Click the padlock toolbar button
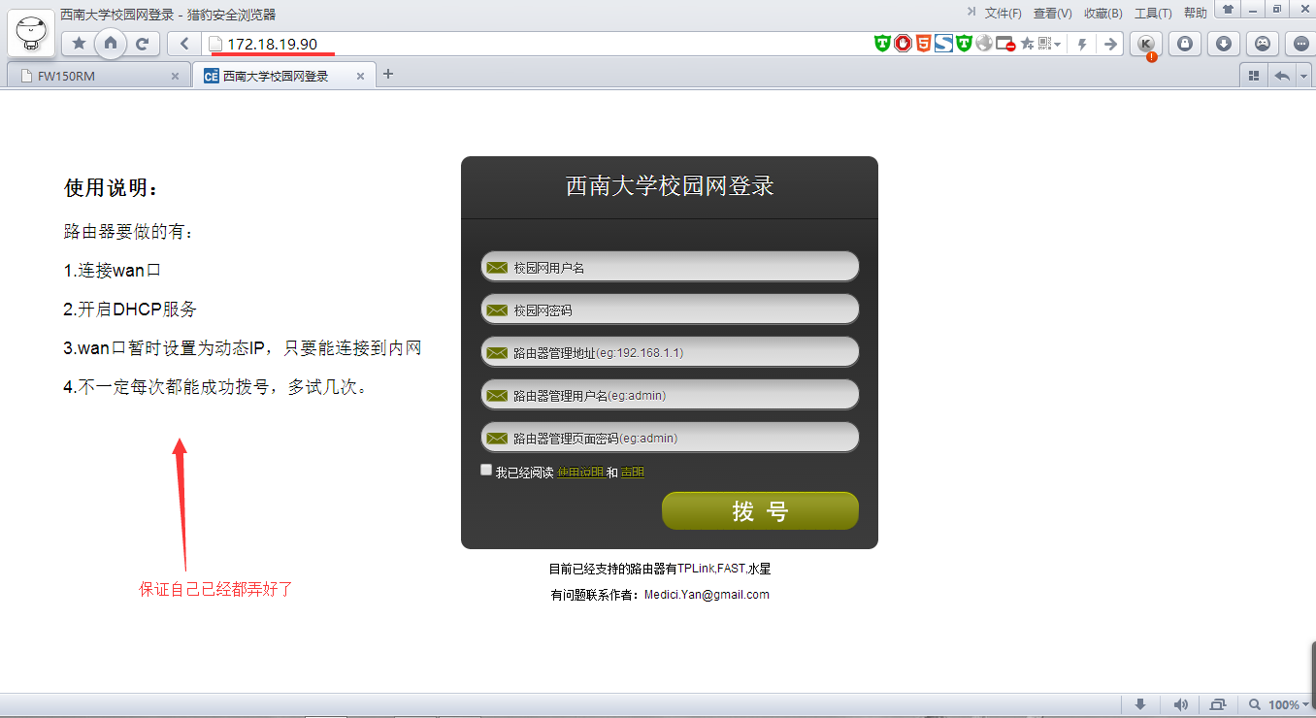Viewport: 1316px width, 718px height. tap(1185, 44)
